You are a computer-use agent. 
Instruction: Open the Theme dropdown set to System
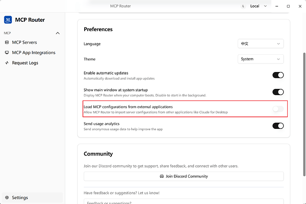(x=260, y=59)
